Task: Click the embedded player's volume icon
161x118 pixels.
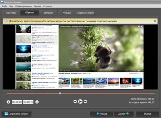Action: [64, 71]
